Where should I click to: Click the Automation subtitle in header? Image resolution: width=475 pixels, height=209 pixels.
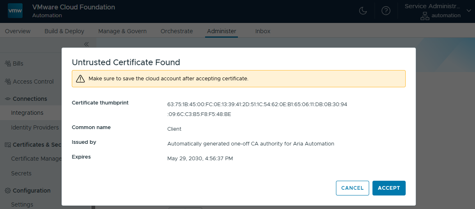pyautogui.click(x=47, y=16)
